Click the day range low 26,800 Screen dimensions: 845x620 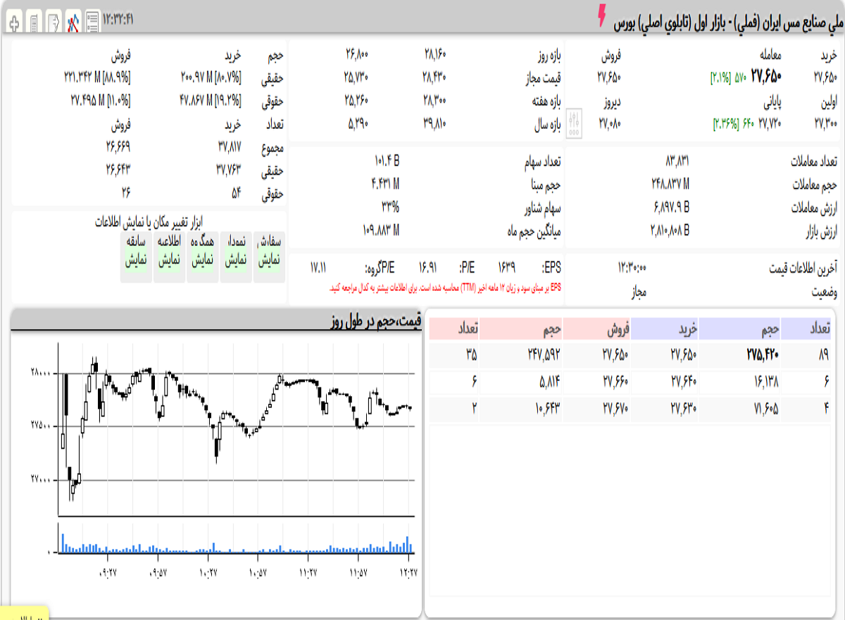coord(356,54)
